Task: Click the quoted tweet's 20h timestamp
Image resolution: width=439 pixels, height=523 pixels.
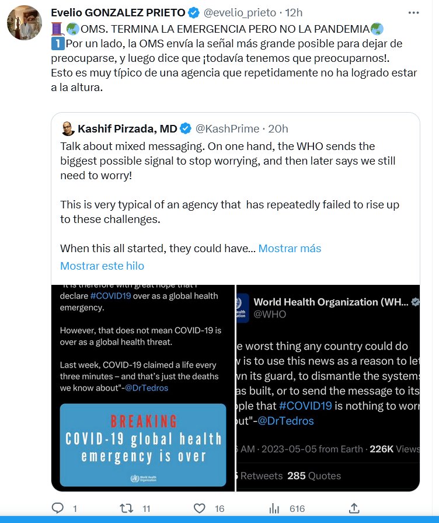Action: point(278,128)
